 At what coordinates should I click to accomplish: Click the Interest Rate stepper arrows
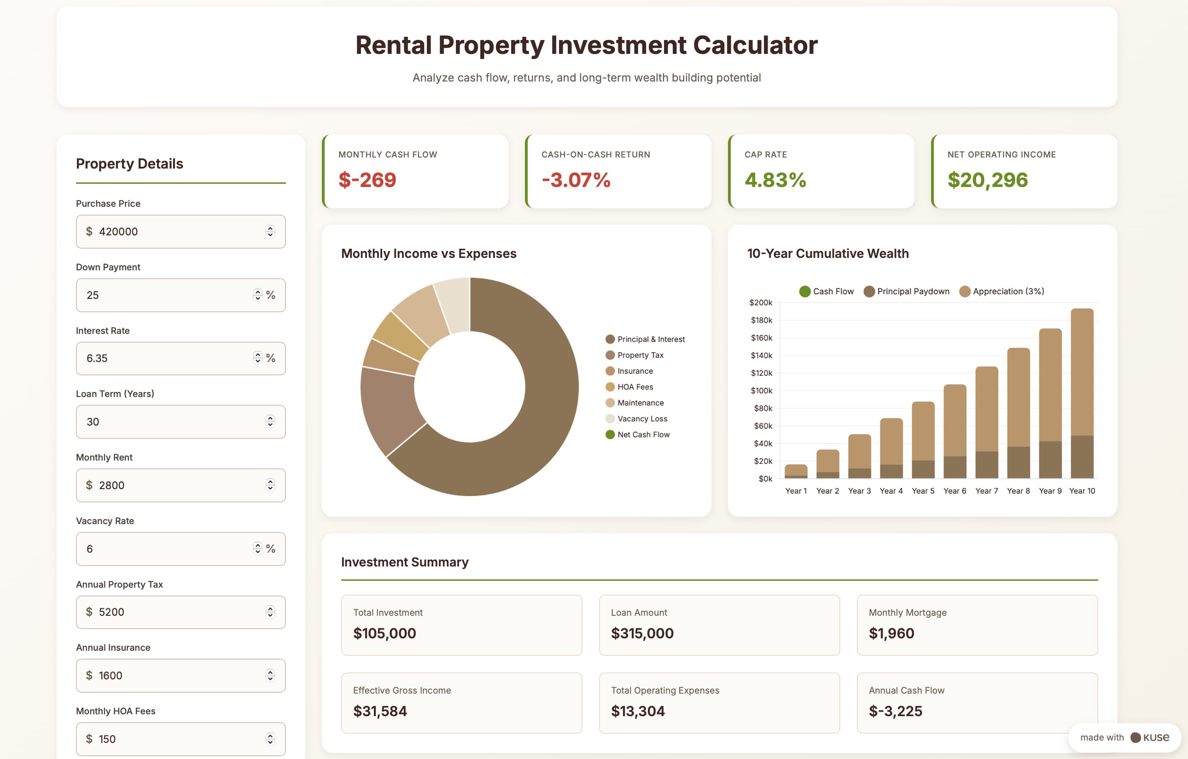click(x=257, y=358)
